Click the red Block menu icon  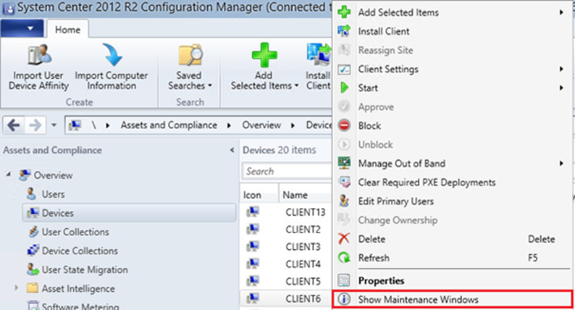344,125
